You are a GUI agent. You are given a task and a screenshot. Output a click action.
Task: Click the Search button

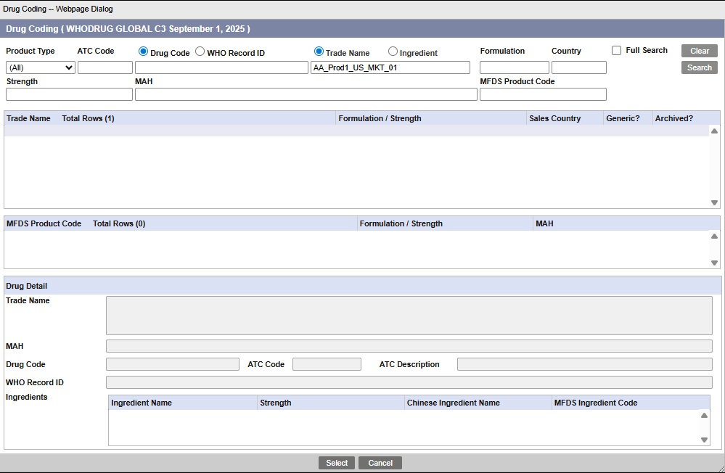click(699, 67)
